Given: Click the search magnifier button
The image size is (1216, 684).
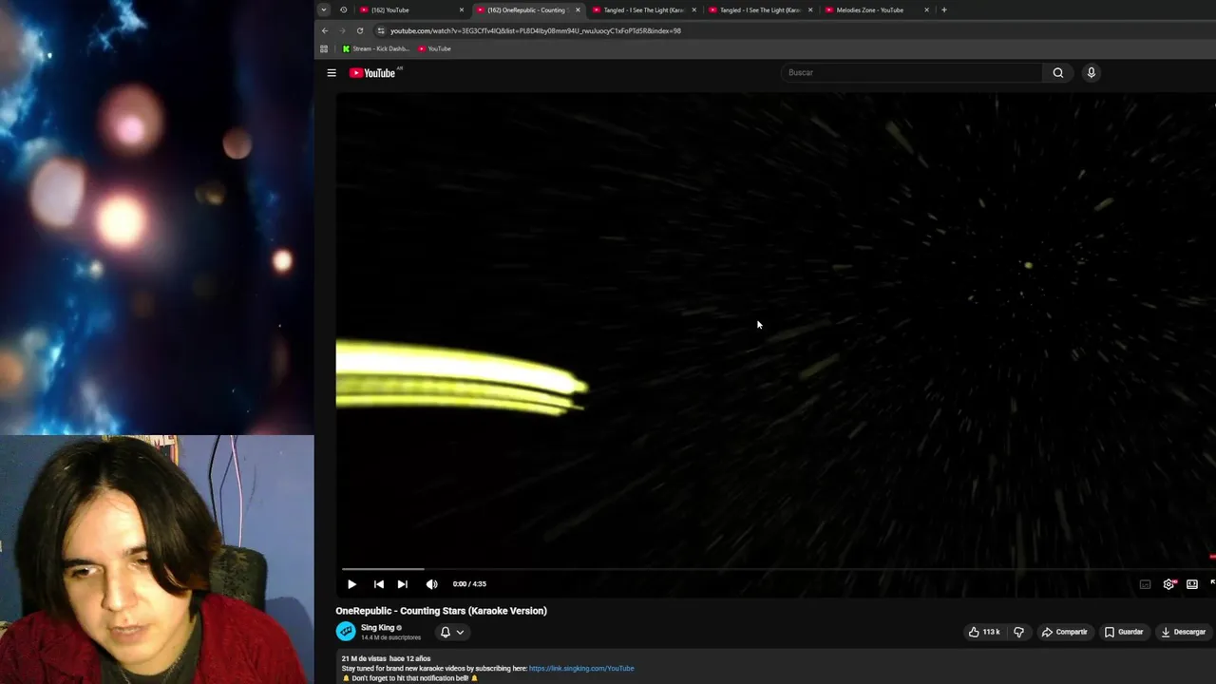Looking at the screenshot, I should 1057,72.
